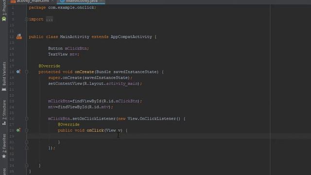Click the 'TextView' type in field declaration
Screen dimensions: 311x175
pyautogui.click(x=58, y=54)
